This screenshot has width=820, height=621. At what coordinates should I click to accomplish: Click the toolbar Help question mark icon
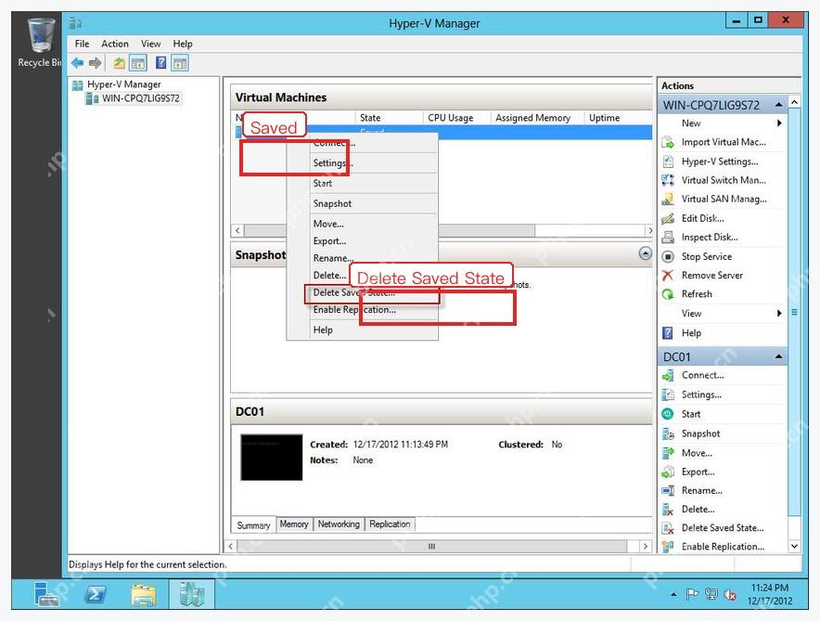click(161, 63)
